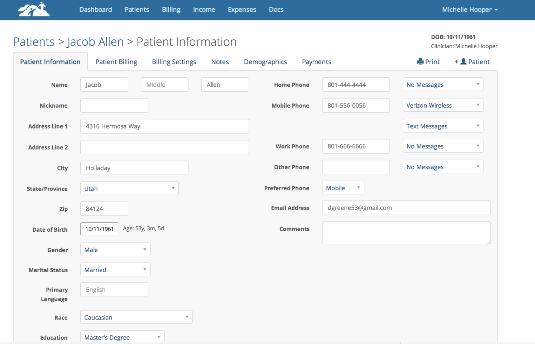The width and height of the screenshot is (535, 344).
Task: Click the Email Address input field
Action: [x=406, y=208]
